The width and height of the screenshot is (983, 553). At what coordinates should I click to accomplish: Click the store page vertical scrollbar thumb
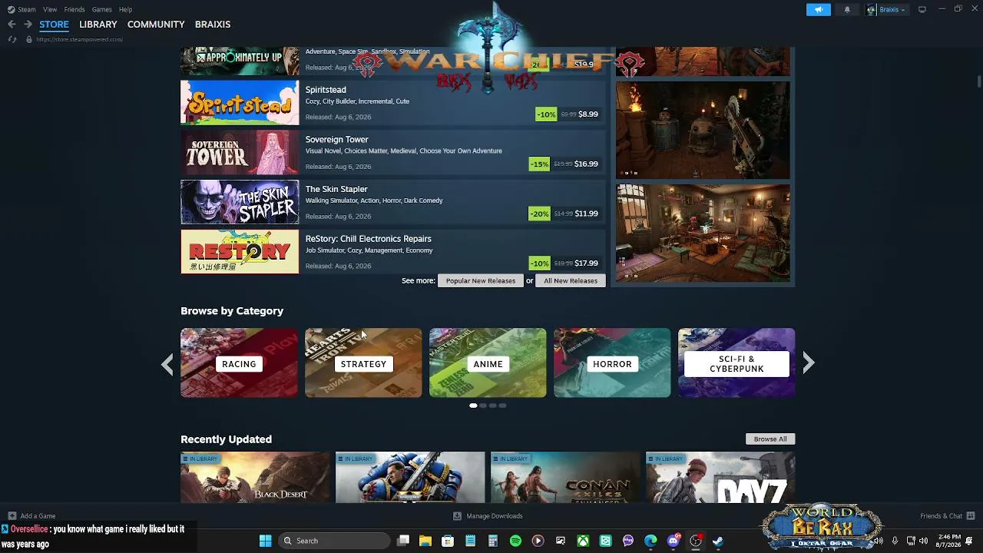[x=978, y=81]
